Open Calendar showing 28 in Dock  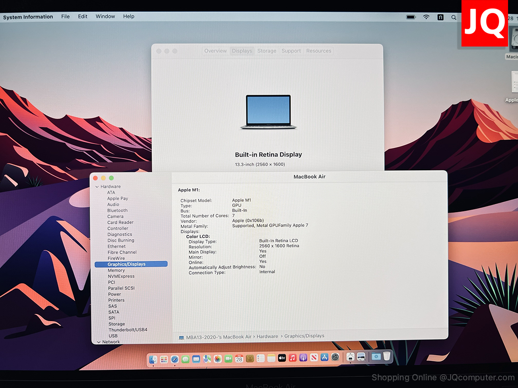239,358
